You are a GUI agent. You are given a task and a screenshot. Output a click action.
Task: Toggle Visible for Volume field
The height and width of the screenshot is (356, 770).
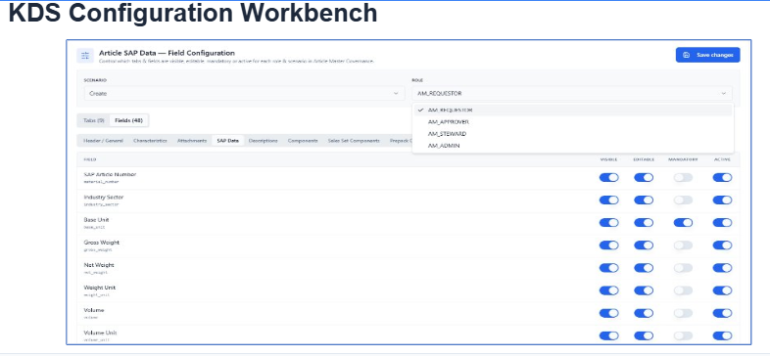[x=609, y=313]
